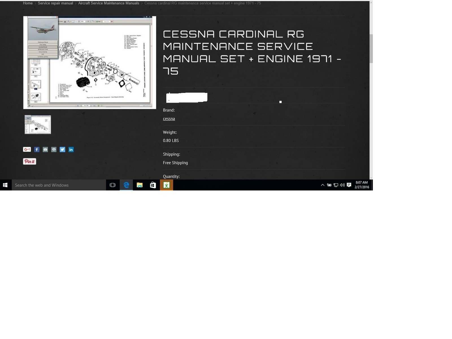
Task: Click the current page breadcrumb title
Action: coord(203,3)
